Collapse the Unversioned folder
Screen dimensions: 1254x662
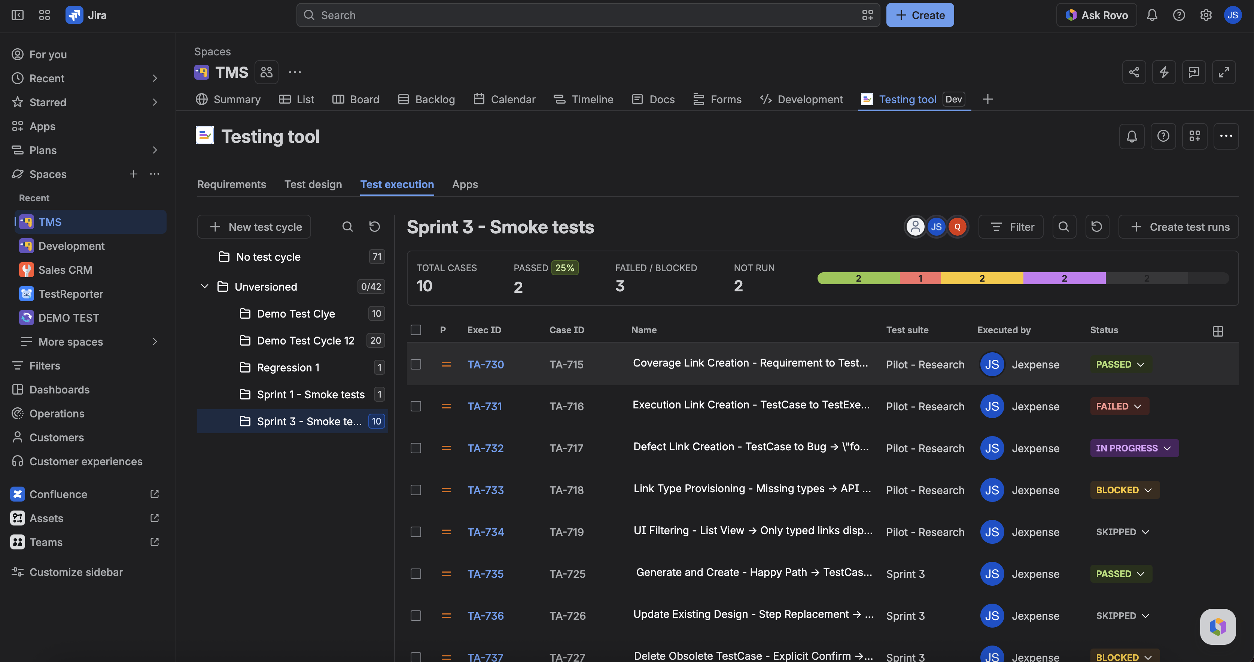pos(205,286)
